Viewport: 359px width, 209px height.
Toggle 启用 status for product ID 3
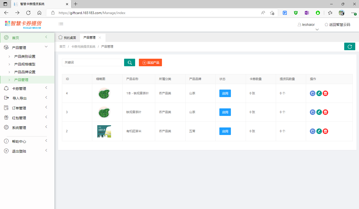[225, 112]
